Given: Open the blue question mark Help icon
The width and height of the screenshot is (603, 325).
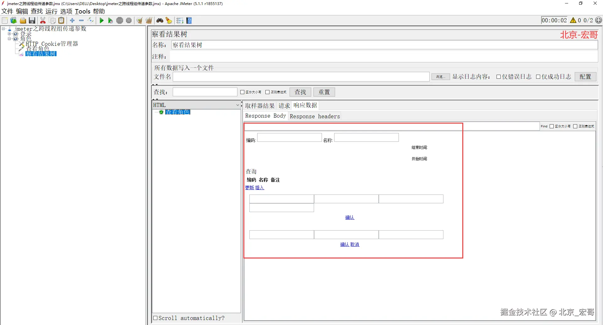Looking at the screenshot, I should (189, 21).
